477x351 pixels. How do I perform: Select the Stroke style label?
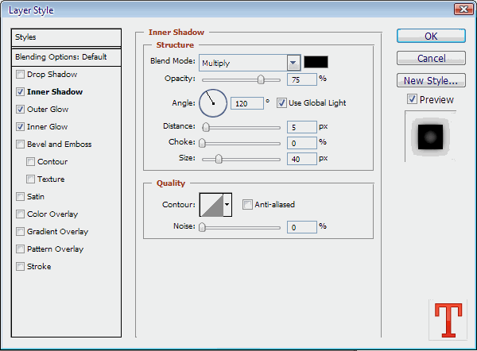coord(39,267)
